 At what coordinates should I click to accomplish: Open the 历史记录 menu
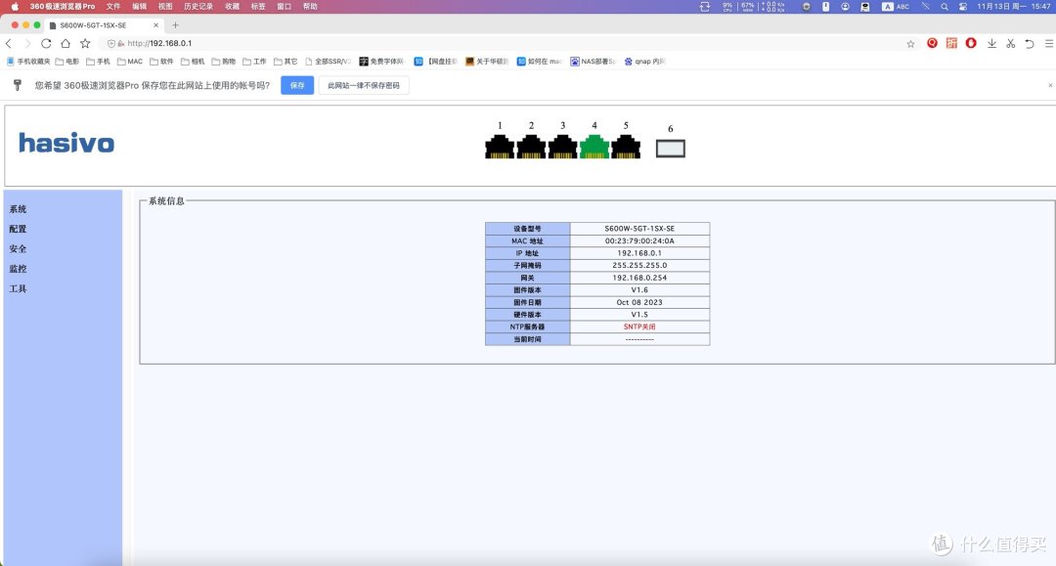tap(198, 7)
